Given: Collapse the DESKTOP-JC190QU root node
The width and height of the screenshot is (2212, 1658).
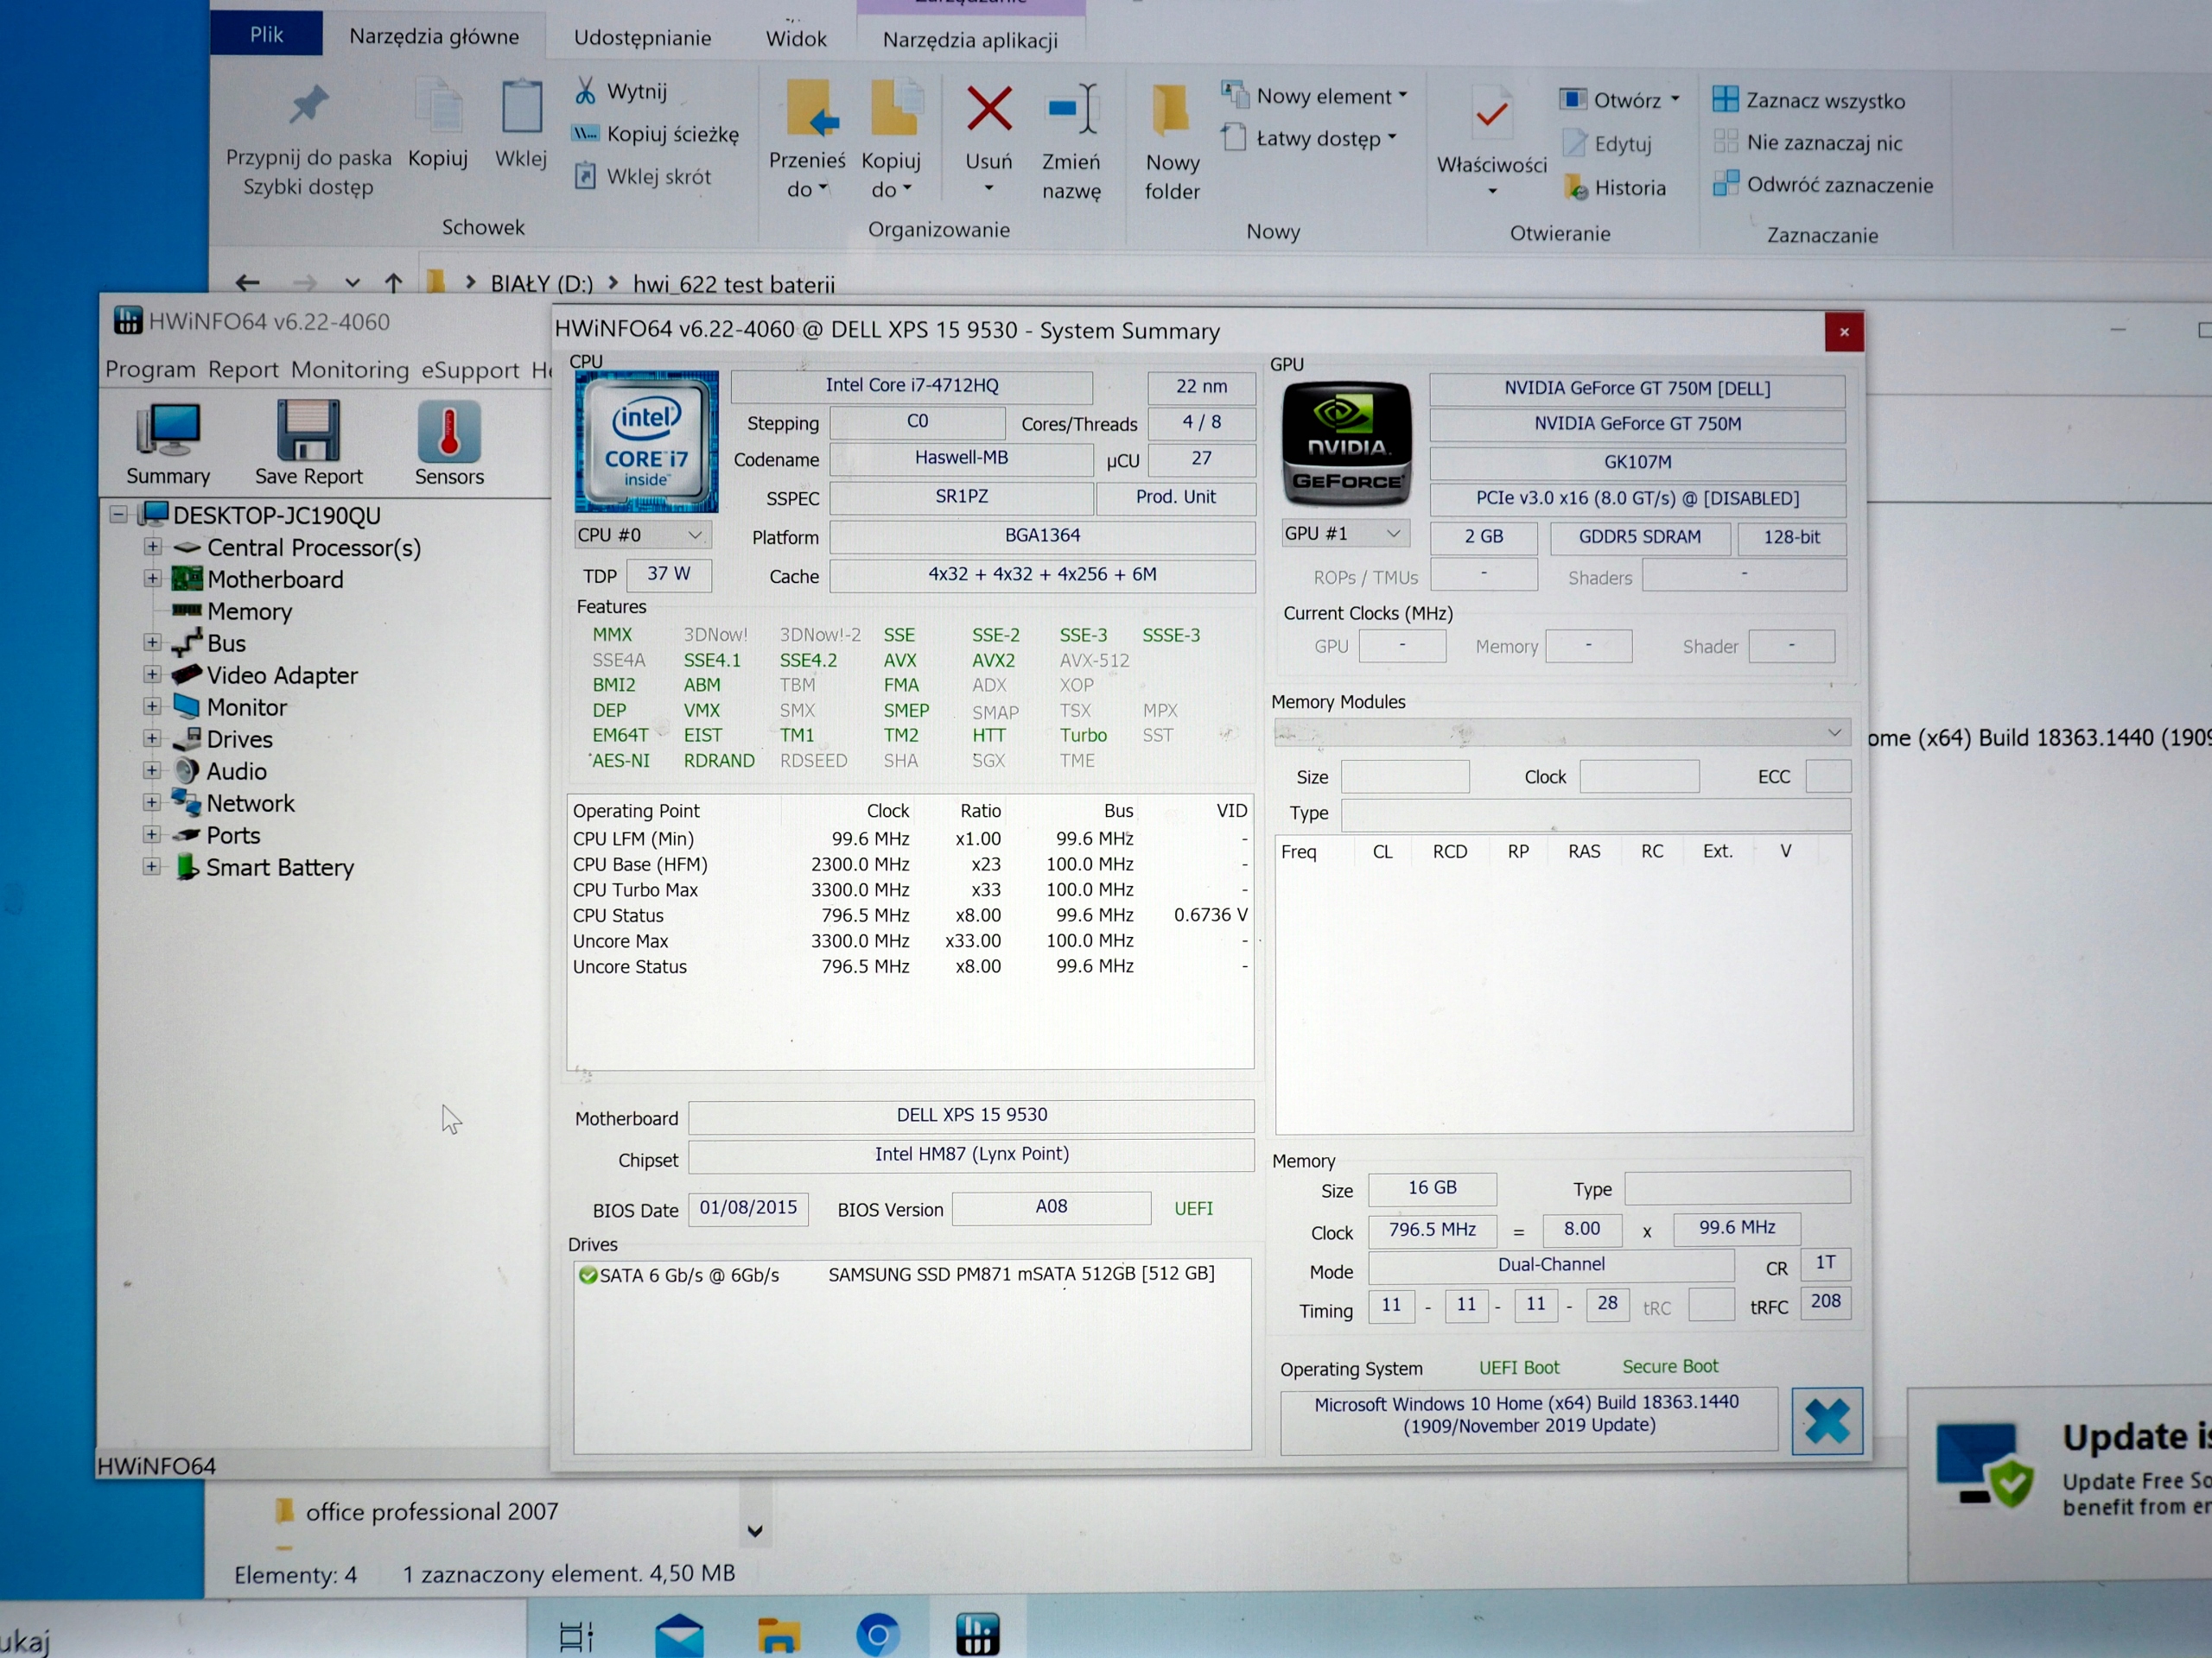Looking at the screenshot, I should (118, 515).
